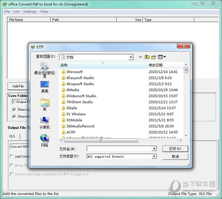222x199 pixels.
Task: Open the Convert PDF combo box
Action: coord(19,147)
